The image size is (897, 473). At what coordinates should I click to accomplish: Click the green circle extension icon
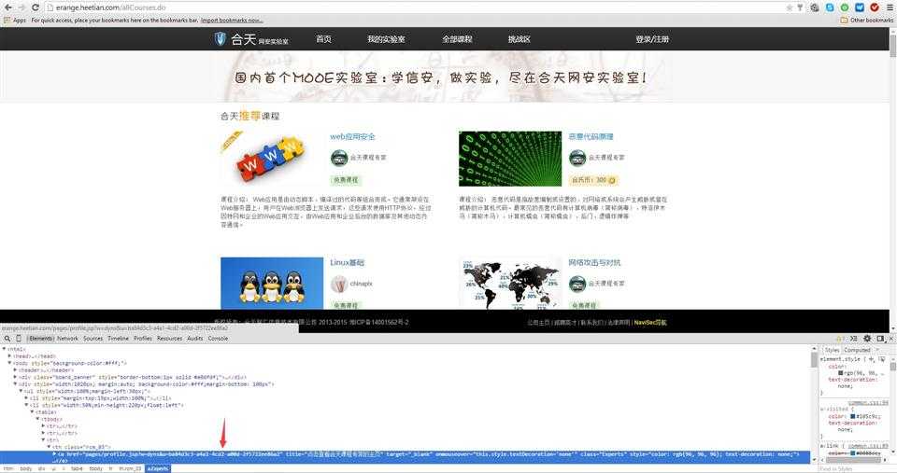tap(845, 7)
